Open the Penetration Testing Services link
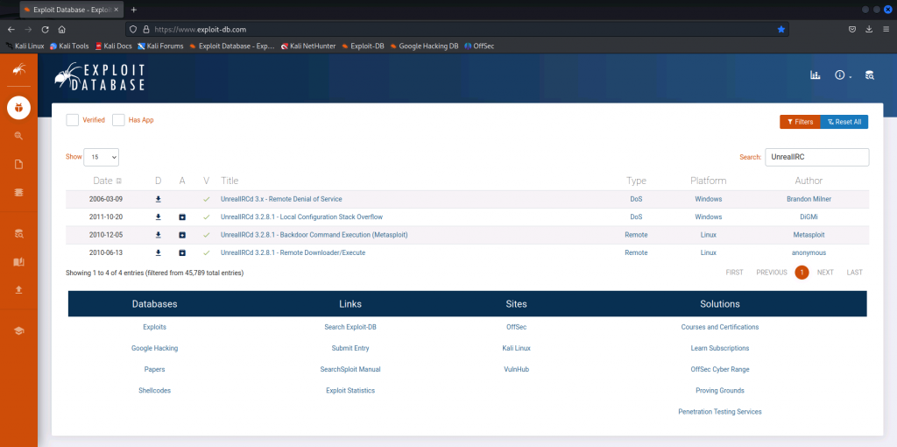Screen dimensions: 897x447 coord(720,412)
